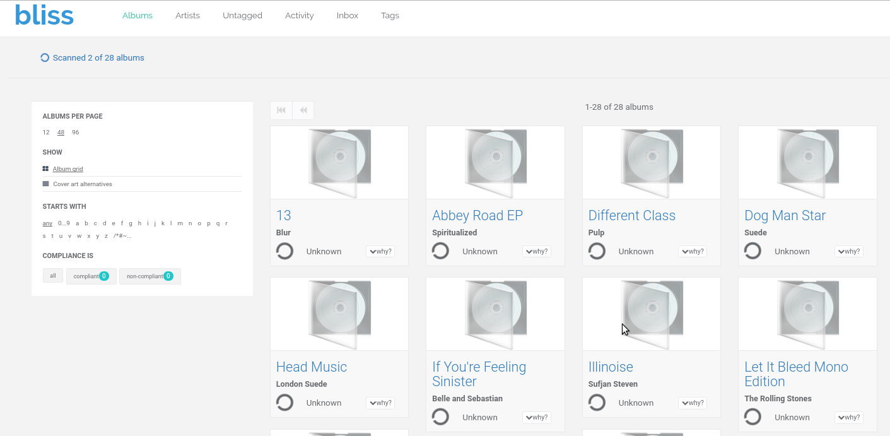Screen dimensions: 890x436
Task: Filter albums starting with 0..9
Action: coord(64,223)
